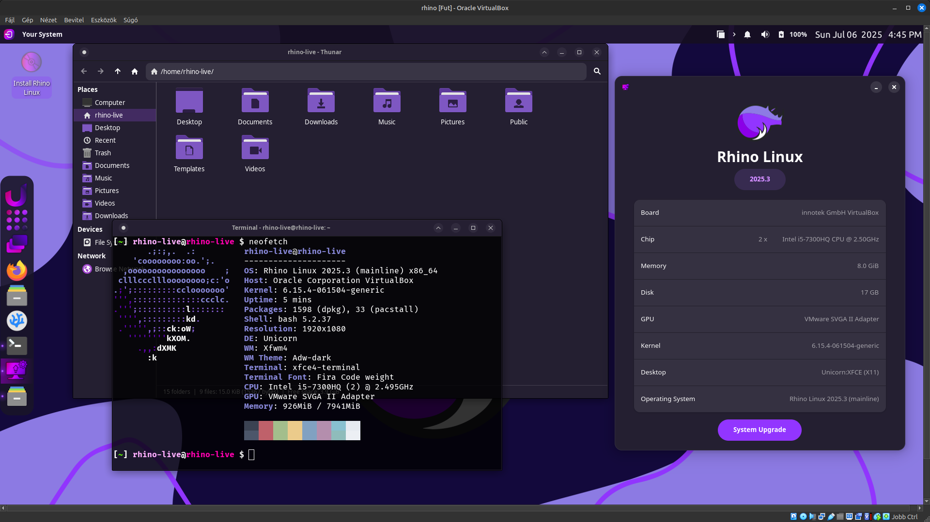The height and width of the screenshot is (522, 930).
Task: Click Your System panel label
Action: point(42,34)
